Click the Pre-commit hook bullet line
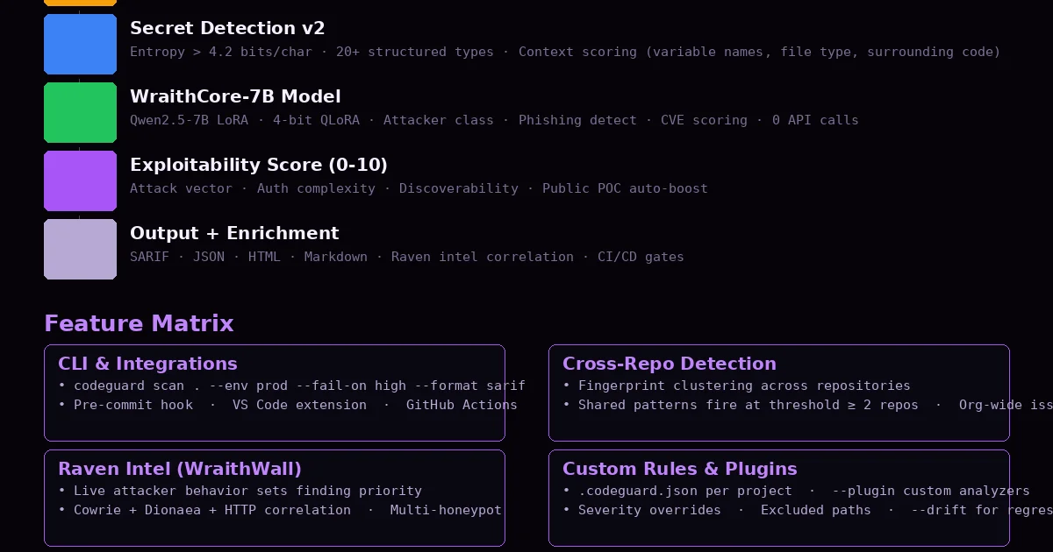 coord(288,405)
